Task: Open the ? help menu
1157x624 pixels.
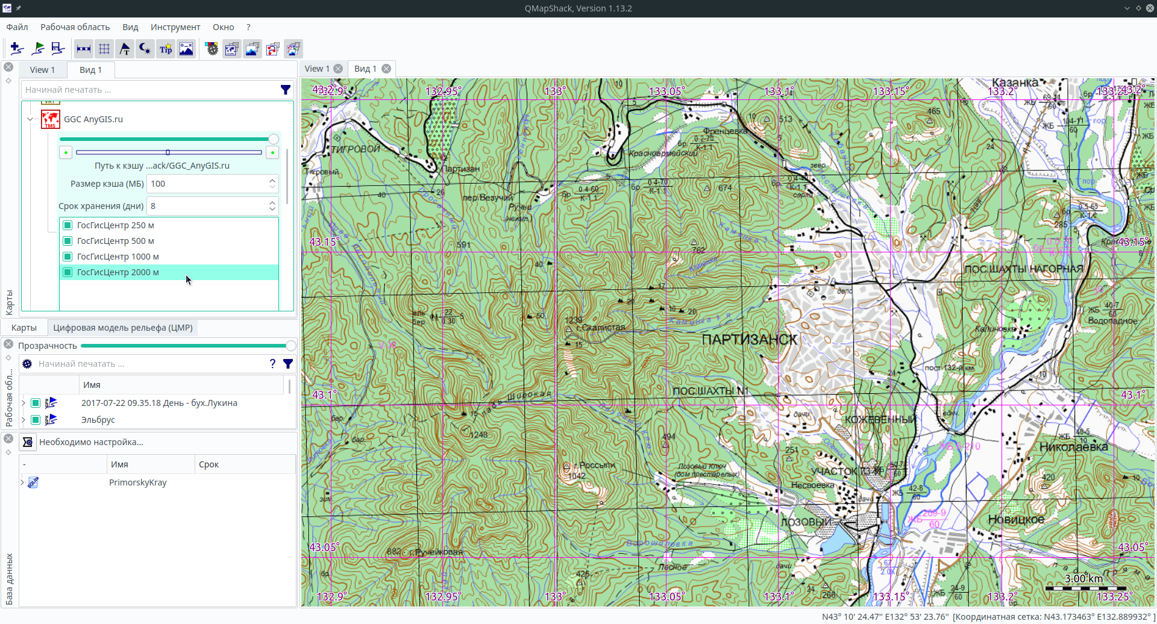Action: click(248, 27)
